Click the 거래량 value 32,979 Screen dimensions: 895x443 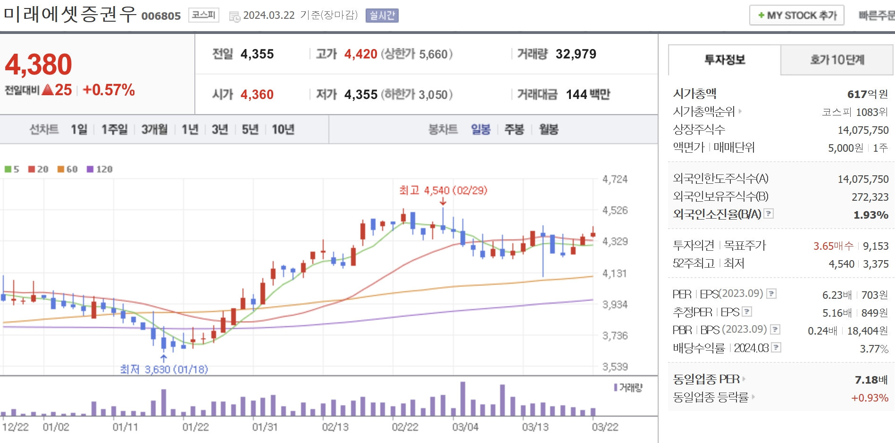[576, 54]
